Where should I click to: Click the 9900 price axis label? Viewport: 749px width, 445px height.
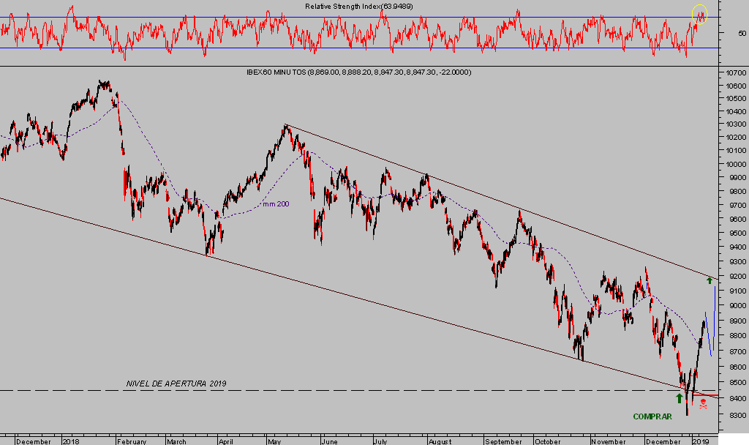737,177
